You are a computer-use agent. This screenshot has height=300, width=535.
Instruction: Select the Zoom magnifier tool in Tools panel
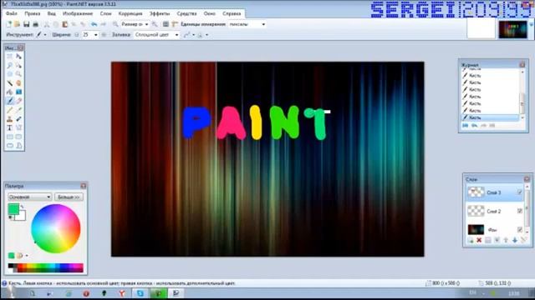coord(18,74)
